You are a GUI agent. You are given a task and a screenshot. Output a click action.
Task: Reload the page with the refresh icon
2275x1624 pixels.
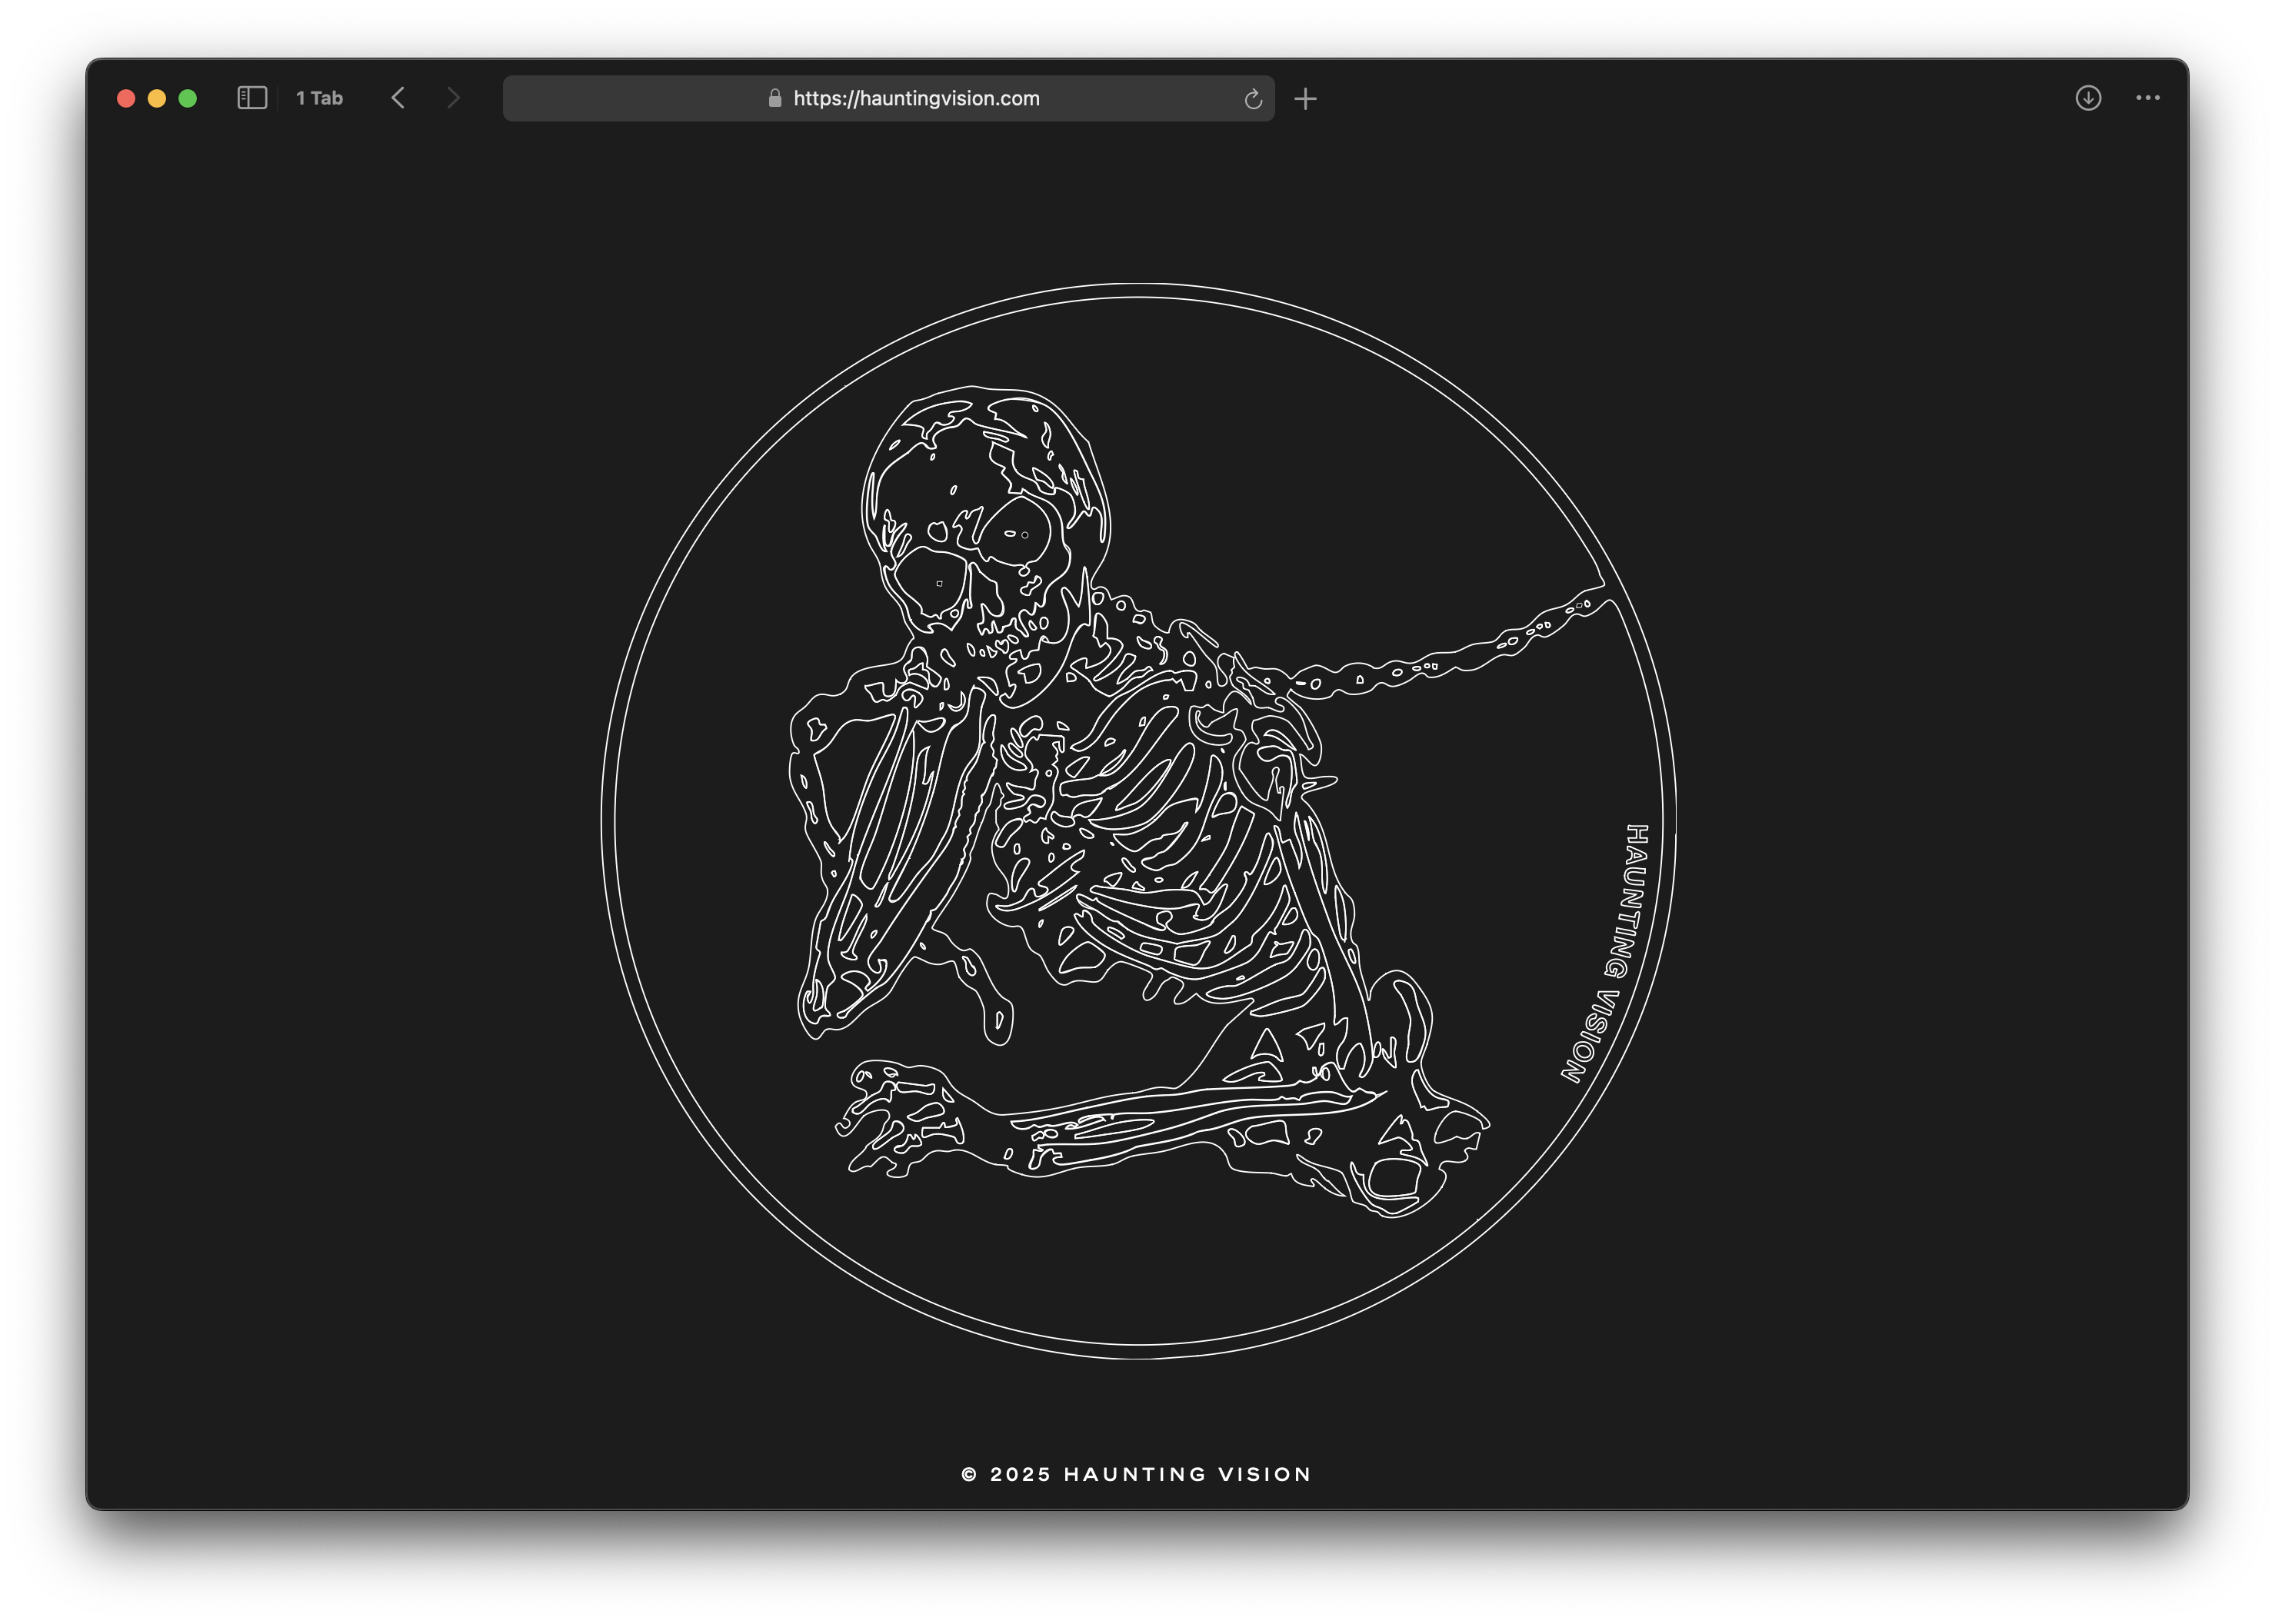click(1253, 99)
